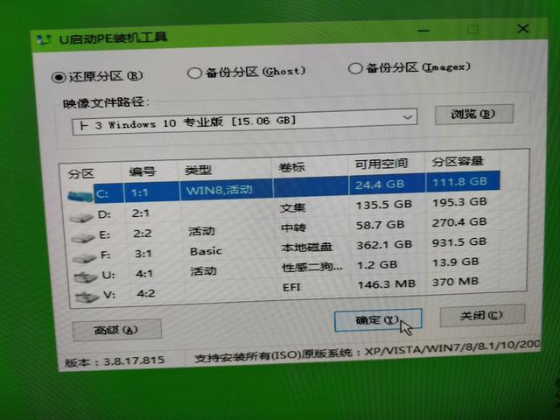This screenshot has width=560, height=420.
Task: Click the D: drive icon
Action: click(x=81, y=217)
